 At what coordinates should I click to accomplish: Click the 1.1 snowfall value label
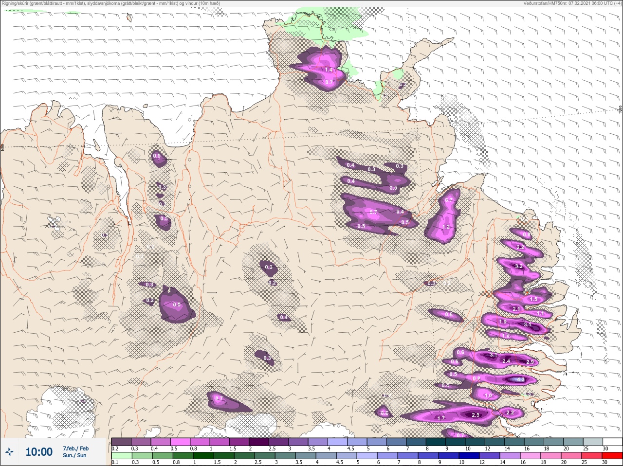coord(540,314)
